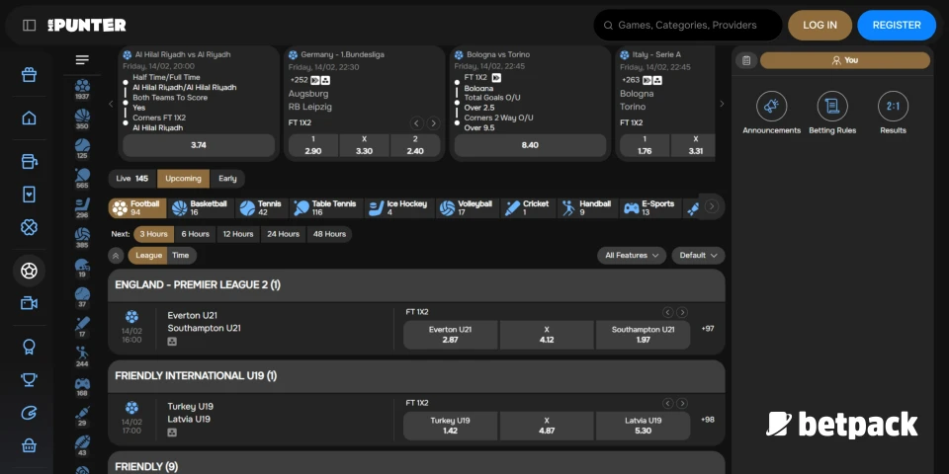
Task: Open the Betting Rules scroll icon
Action: point(832,107)
